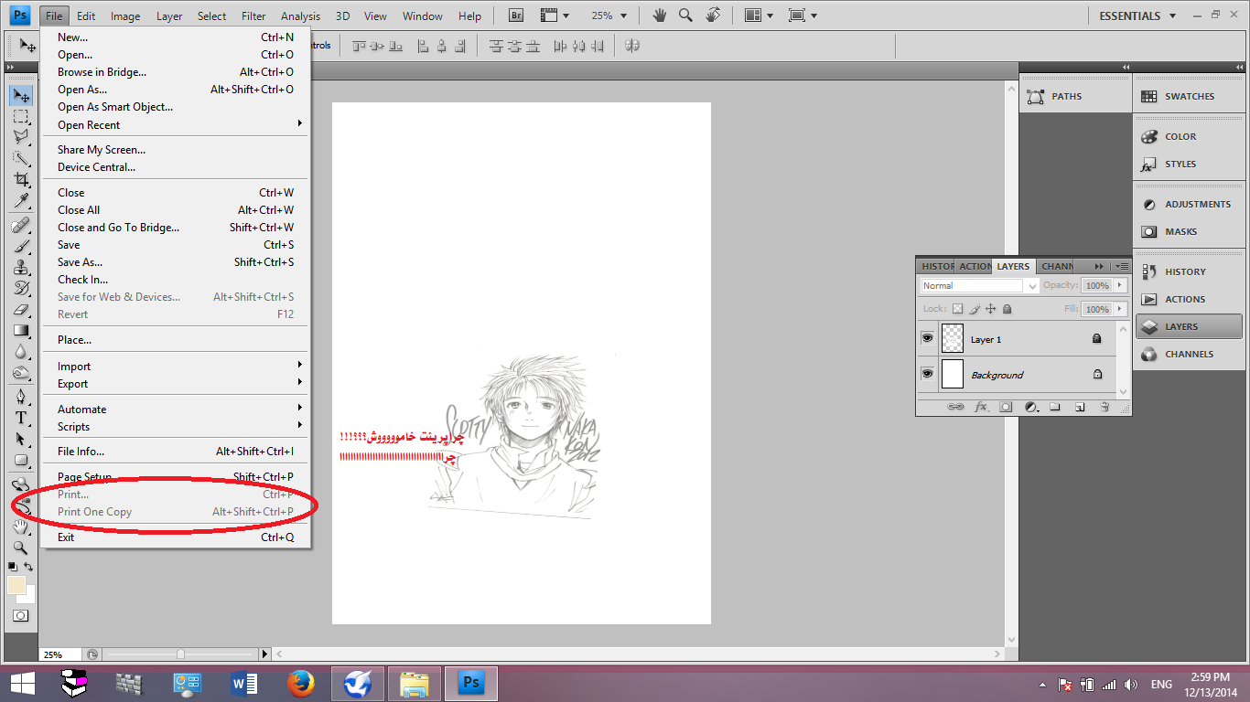Switch foreground and background colors
Image resolution: width=1250 pixels, height=702 pixels.
tap(28, 567)
